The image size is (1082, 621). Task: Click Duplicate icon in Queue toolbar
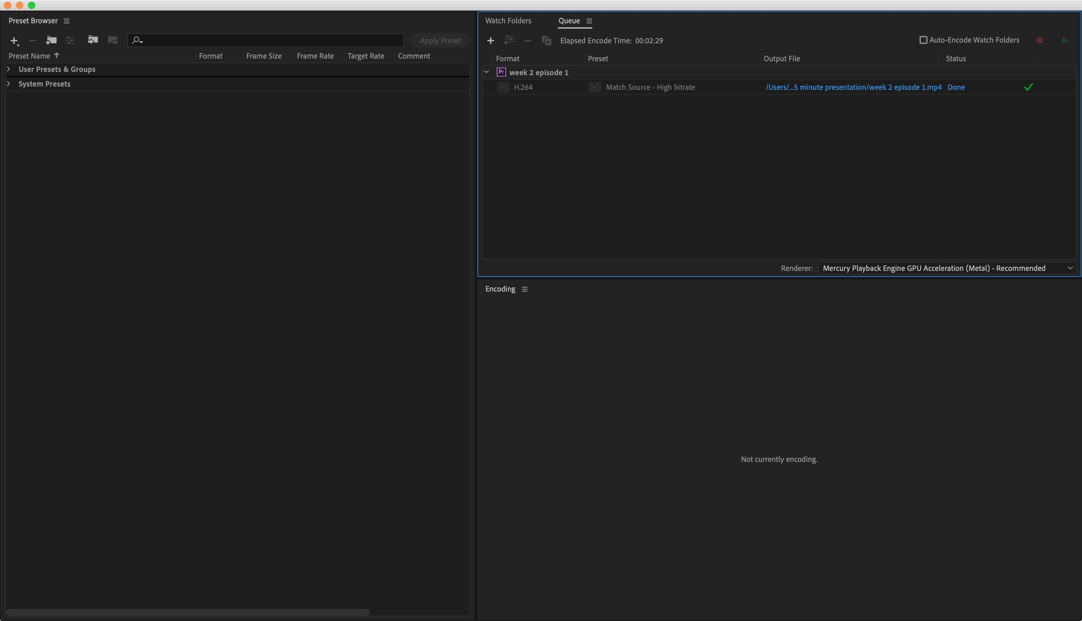547,41
